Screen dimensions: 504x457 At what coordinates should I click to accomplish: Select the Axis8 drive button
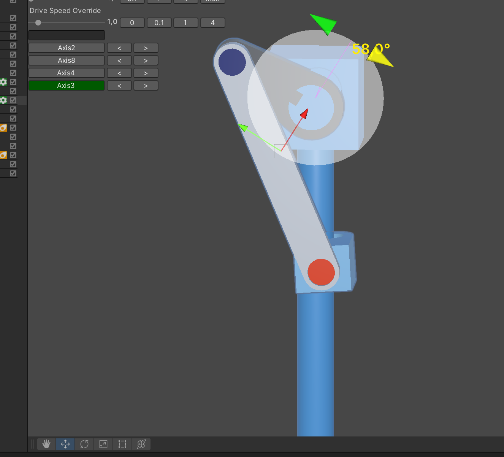click(67, 61)
